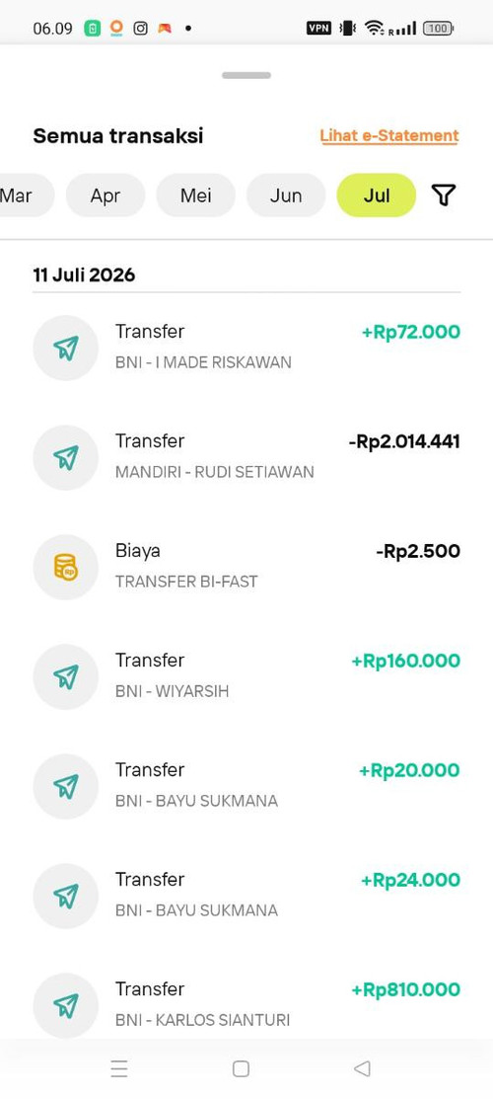
Task: Tap the transfer icon beside the +Rp20.000 entry
Action: pyautogui.click(x=66, y=786)
